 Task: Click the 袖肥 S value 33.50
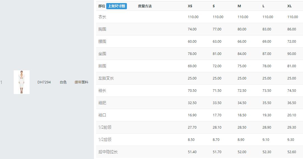pyautogui.click(x=217, y=103)
